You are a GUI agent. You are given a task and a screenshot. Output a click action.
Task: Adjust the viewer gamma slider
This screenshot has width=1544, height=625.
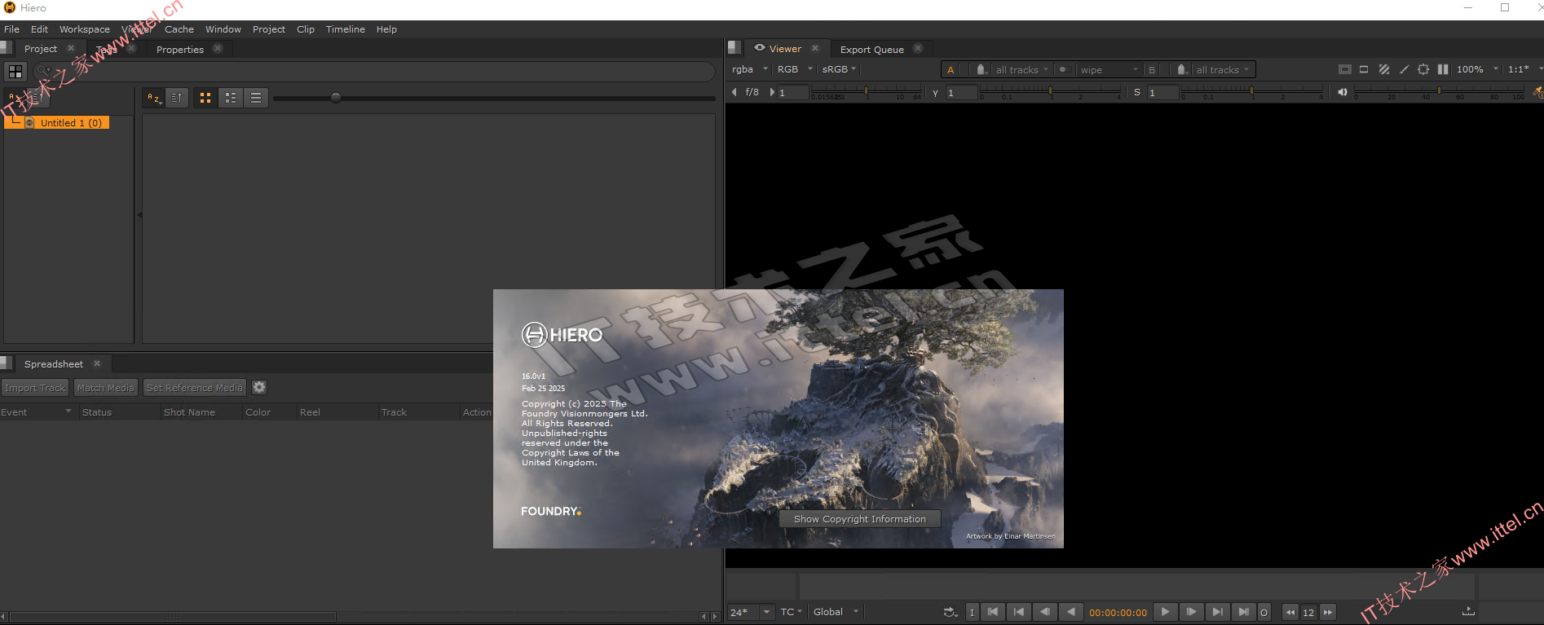pyautogui.click(x=1051, y=92)
